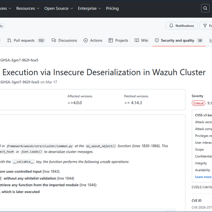This screenshot has height=212, width=212.
Task: Expand the Open Source menu
Action: pos(59,8)
